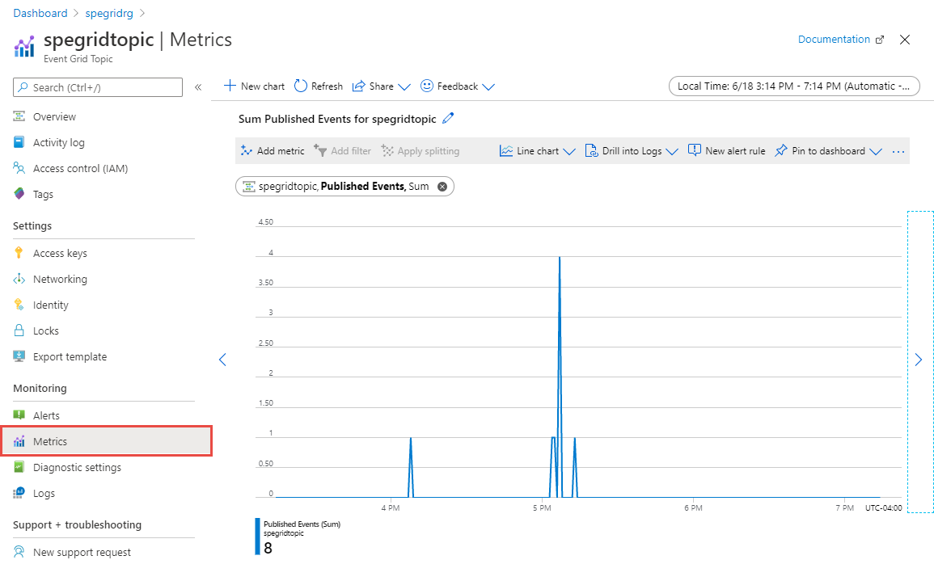Viewport: 934px width, 581px height.
Task: Select the Refresh icon
Action: (x=318, y=86)
